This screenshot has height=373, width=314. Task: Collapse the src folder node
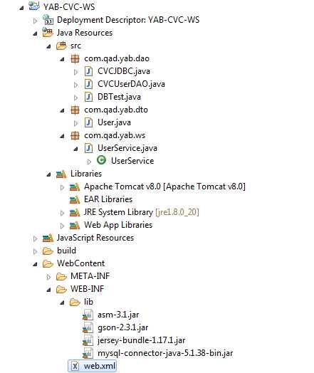48,46
